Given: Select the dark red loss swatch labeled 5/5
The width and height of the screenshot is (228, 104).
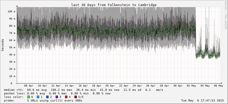Looking at the screenshot, I should pos(75,97).
